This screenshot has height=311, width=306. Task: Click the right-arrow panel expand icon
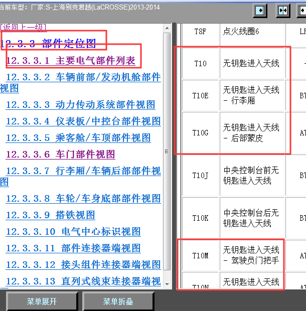click(x=260, y=11)
